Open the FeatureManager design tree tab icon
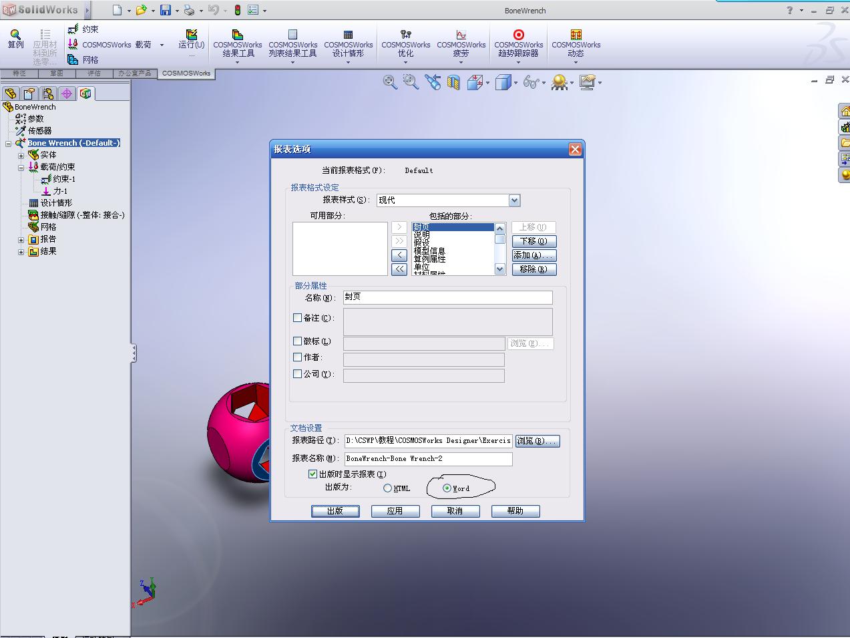 [x=10, y=94]
